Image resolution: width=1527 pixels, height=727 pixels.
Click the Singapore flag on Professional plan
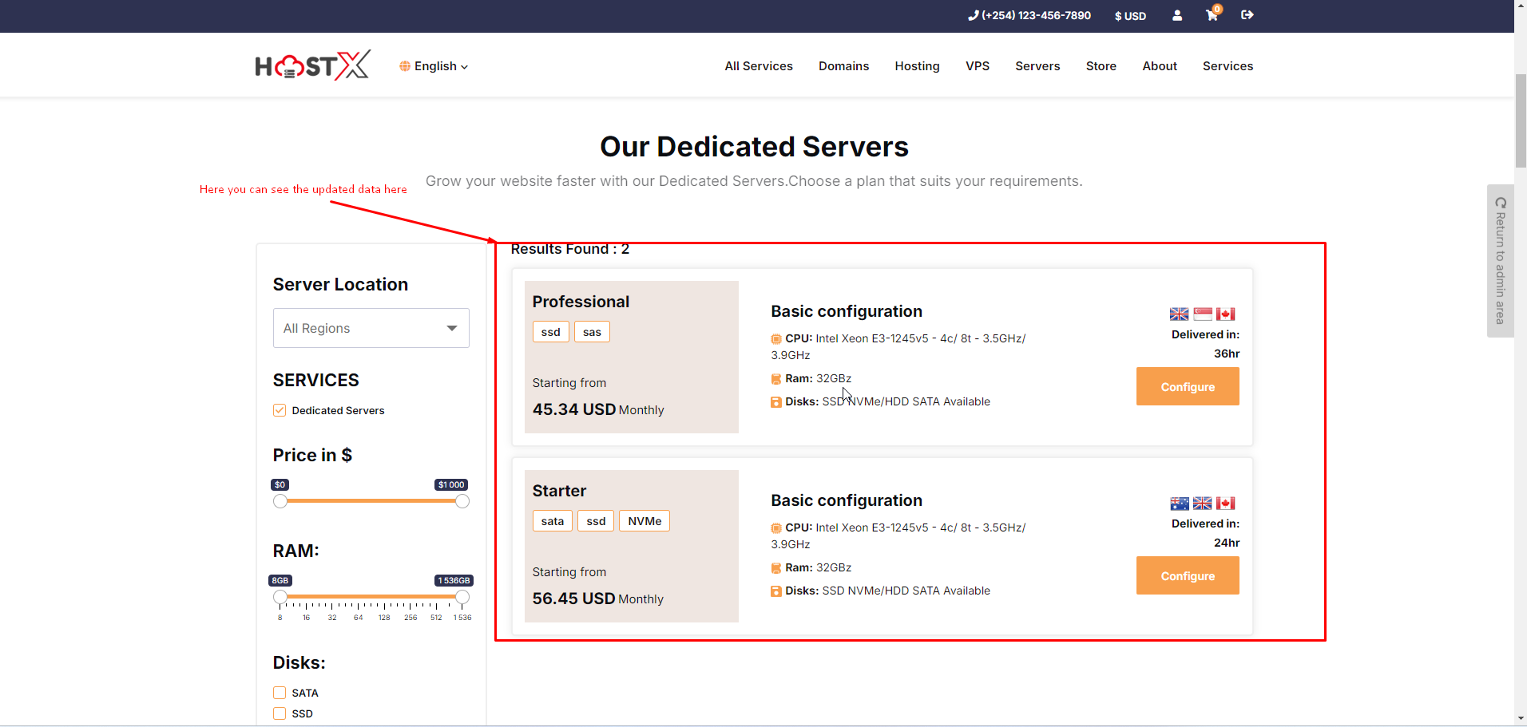(1202, 314)
